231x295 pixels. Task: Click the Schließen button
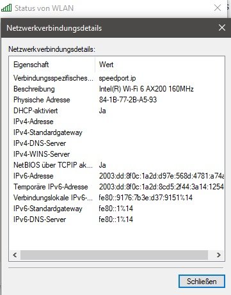coord(202,282)
